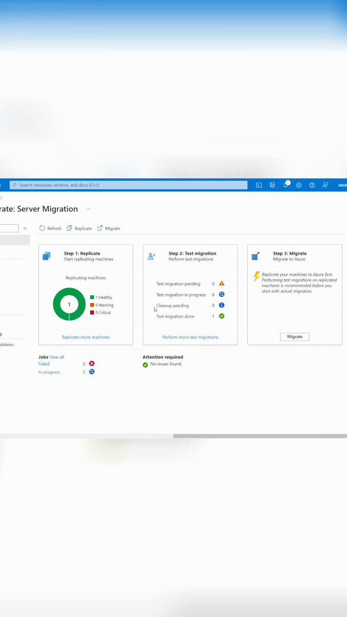347x617 pixels.
Task: Click the 'Step 1: Replicate' heading
Action: coord(82,253)
